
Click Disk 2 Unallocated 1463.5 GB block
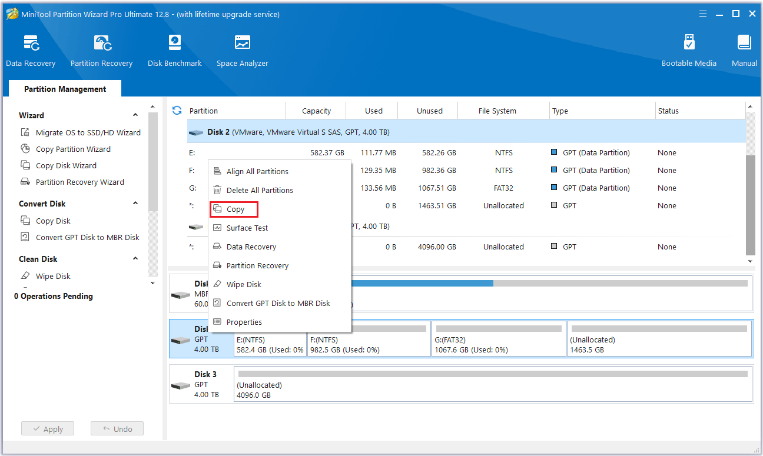[659, 338]
